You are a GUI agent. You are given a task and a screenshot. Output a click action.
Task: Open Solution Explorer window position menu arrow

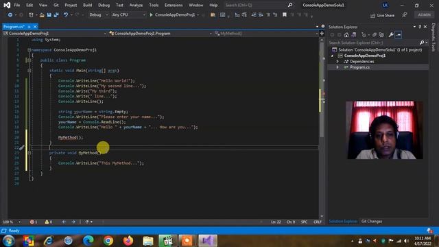[x=414, y=27]
